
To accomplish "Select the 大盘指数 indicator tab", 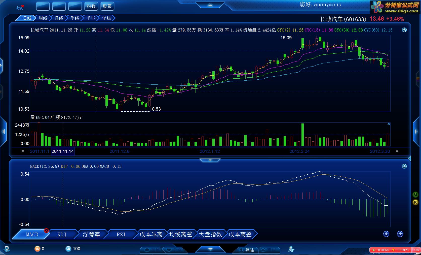I will point(210,234).
